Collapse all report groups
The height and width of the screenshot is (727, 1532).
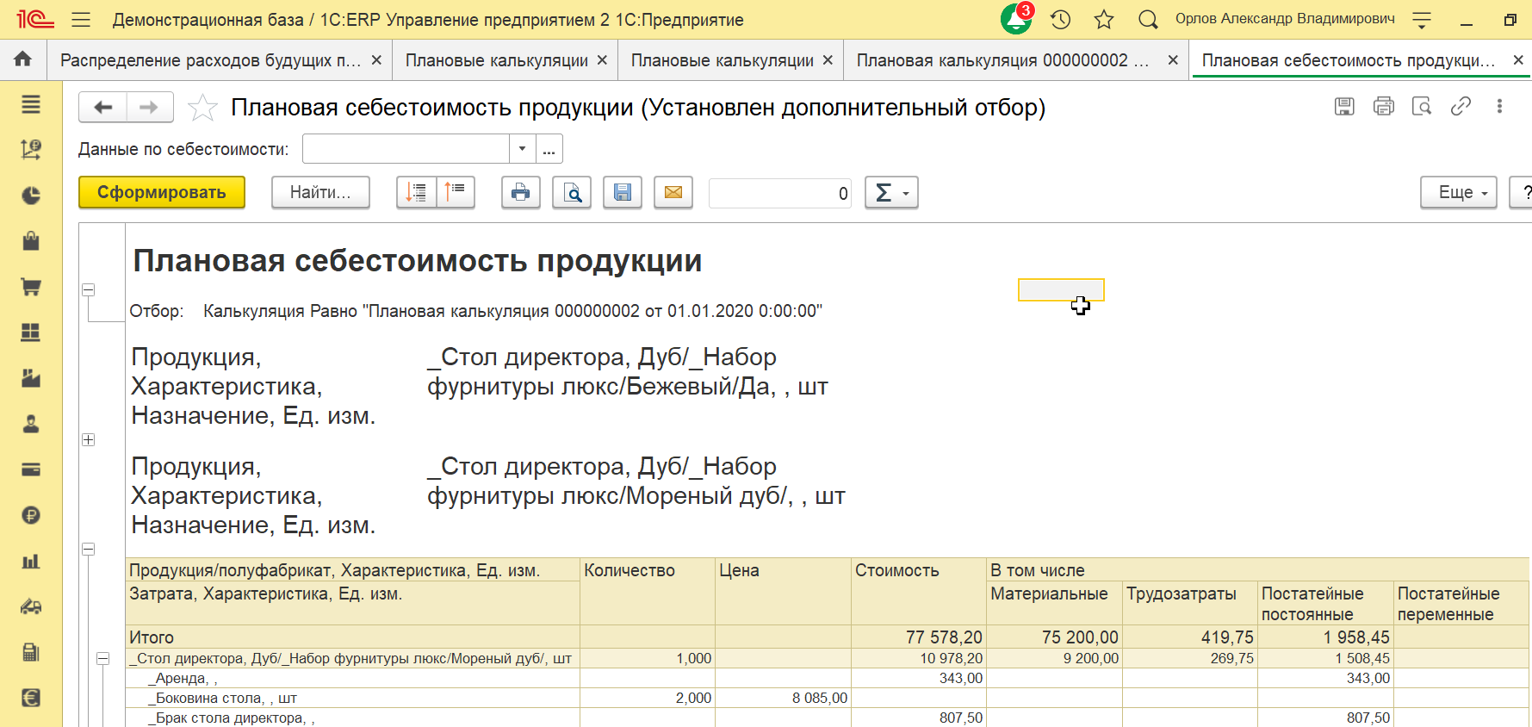(x=456, y=192)
